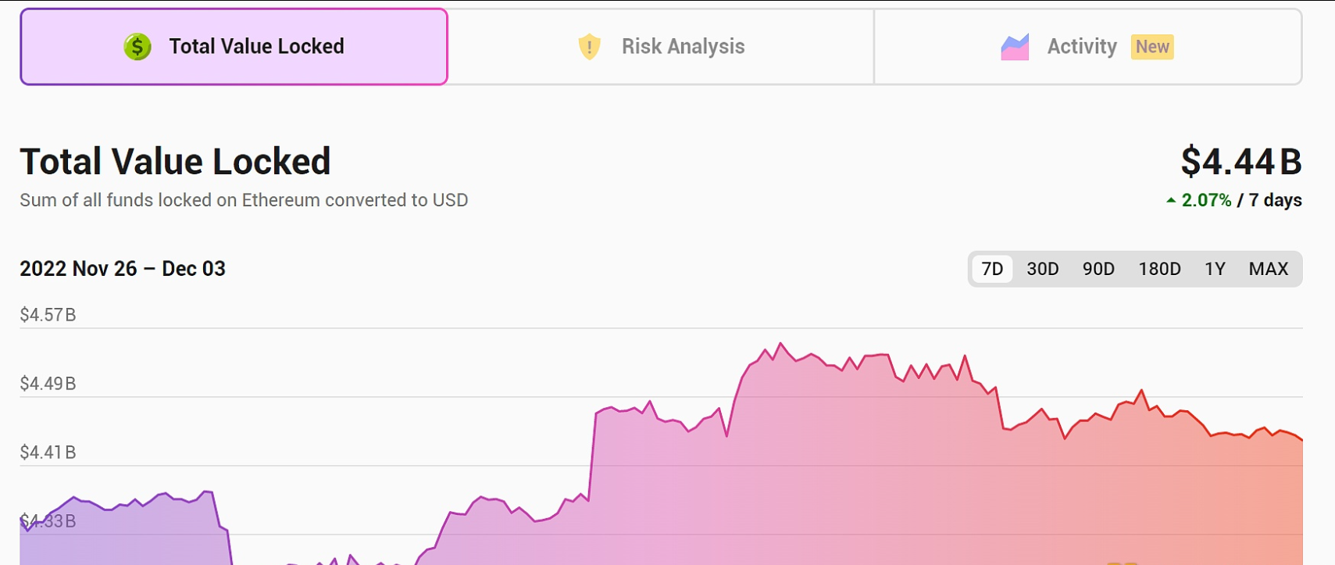Click the "2022 Nov 26 – Dec 03" date range
1335x565 pixels.
coord(123,269)
